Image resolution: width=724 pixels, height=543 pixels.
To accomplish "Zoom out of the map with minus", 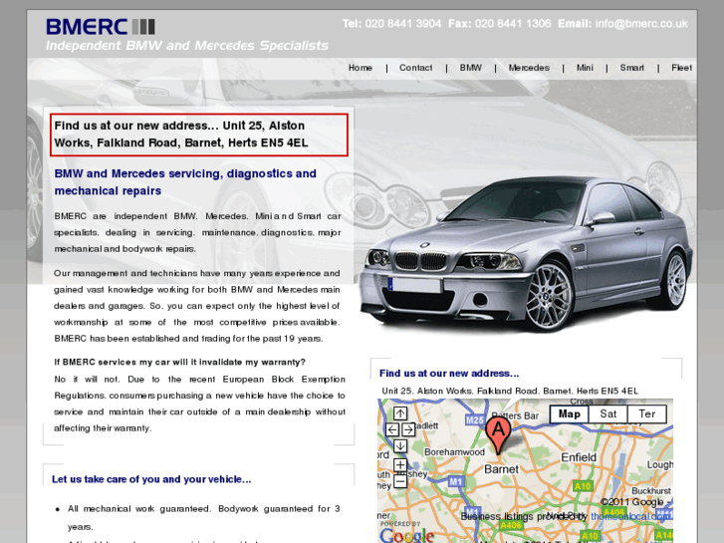I will (x=400, y=481).
